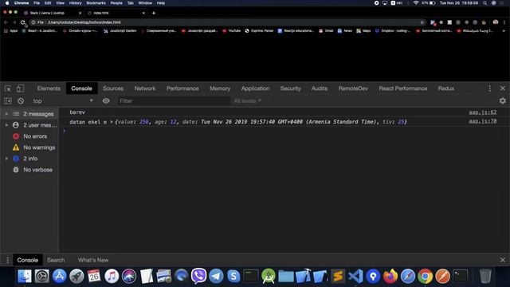Viewport: 510px width, 287px height.
Task: Hide the console sidebar panel
Action: click(x=8, y=101)
